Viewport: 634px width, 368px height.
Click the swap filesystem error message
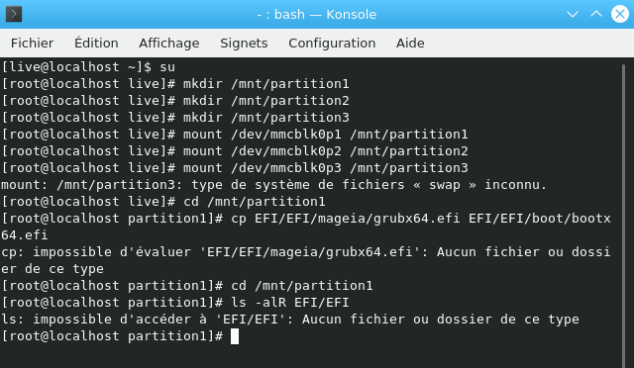click(x=273, y=185)
